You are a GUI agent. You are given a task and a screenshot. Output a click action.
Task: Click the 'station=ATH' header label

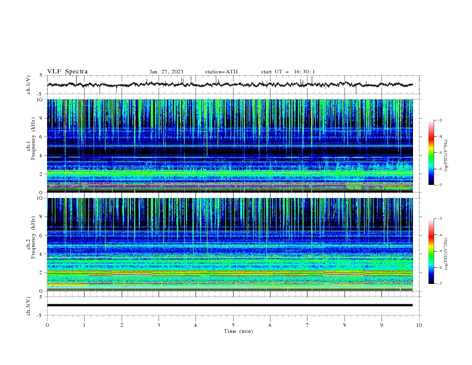(x=221, y=72)
